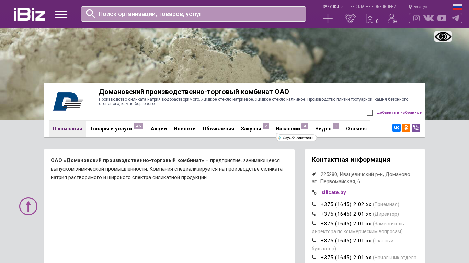Click the location pin icon near Беларусь
This screenshot has height=263, width=469.
pyautogui.click(x=410, y=7)
